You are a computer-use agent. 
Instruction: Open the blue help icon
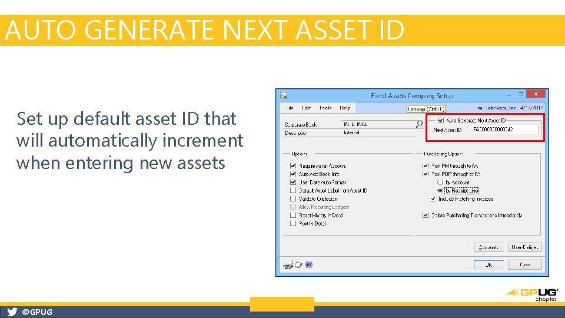pyautogui.click(x=309, y=264)
